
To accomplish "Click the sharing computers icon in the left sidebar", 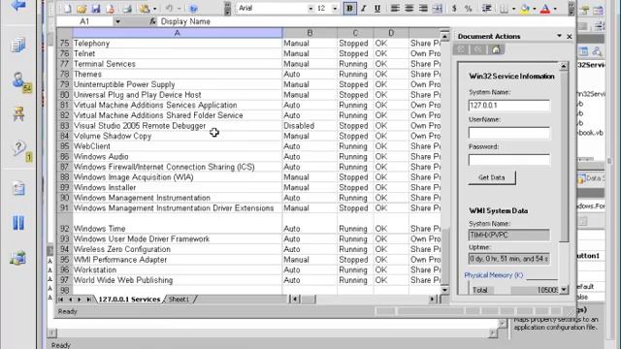I will pos(18,258).
